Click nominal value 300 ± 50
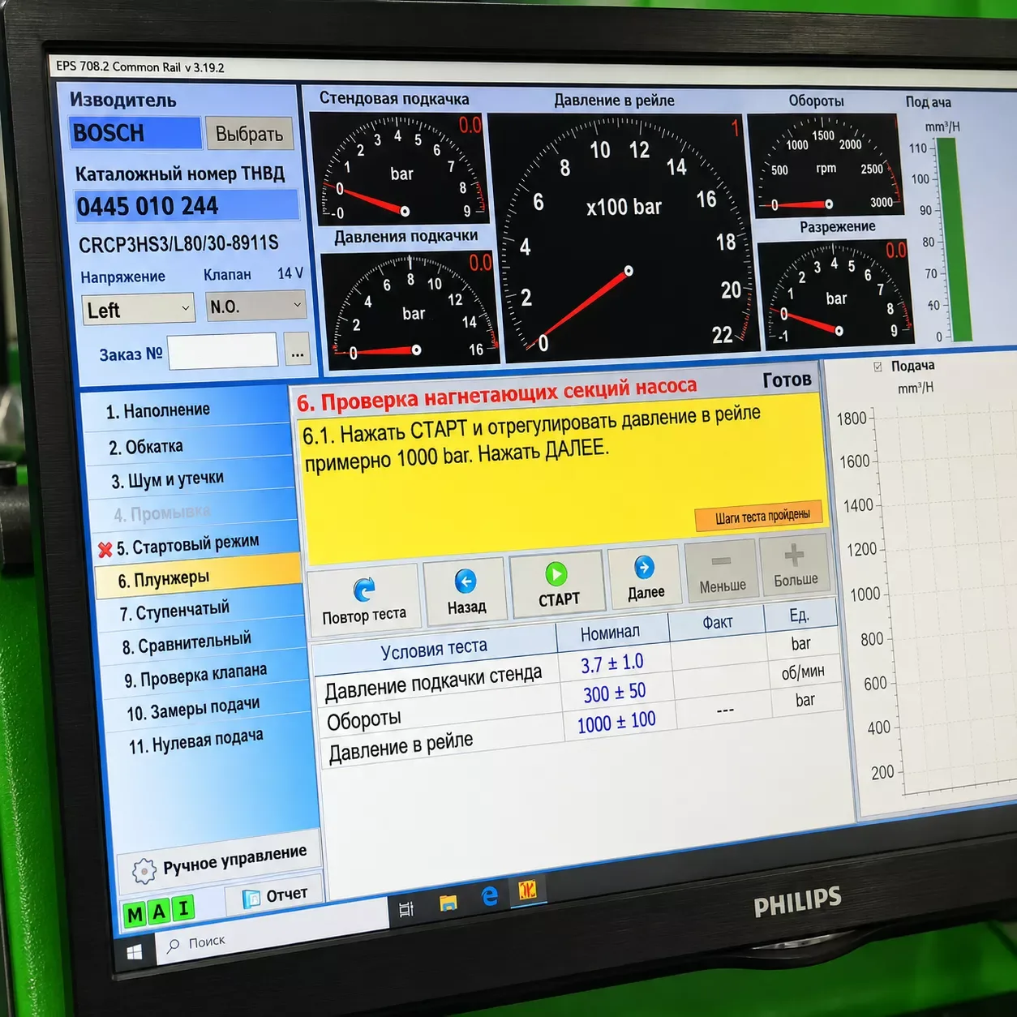 pos(615,692)
